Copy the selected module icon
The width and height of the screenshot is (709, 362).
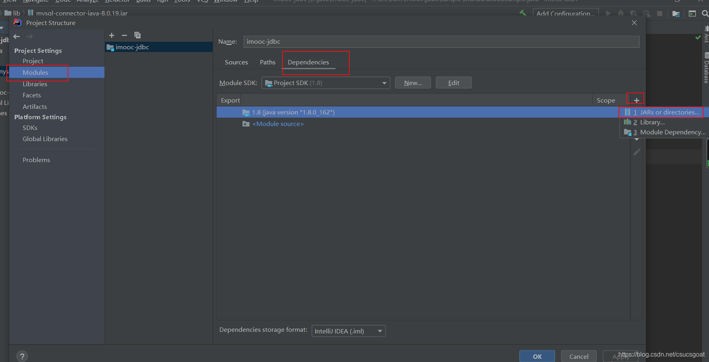pyautogui.click(x=138, y=35)
